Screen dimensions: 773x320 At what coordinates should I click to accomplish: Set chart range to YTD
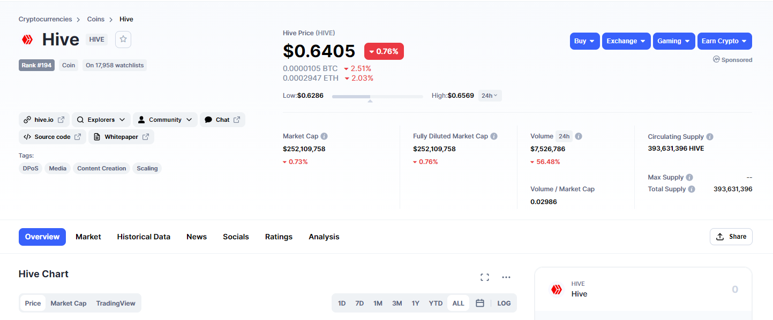point(436,303)
